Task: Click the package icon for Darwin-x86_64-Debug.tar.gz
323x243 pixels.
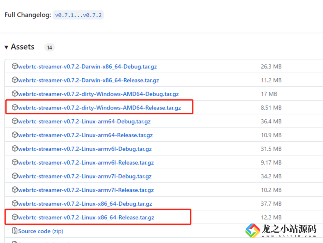Action: (15, 66)
